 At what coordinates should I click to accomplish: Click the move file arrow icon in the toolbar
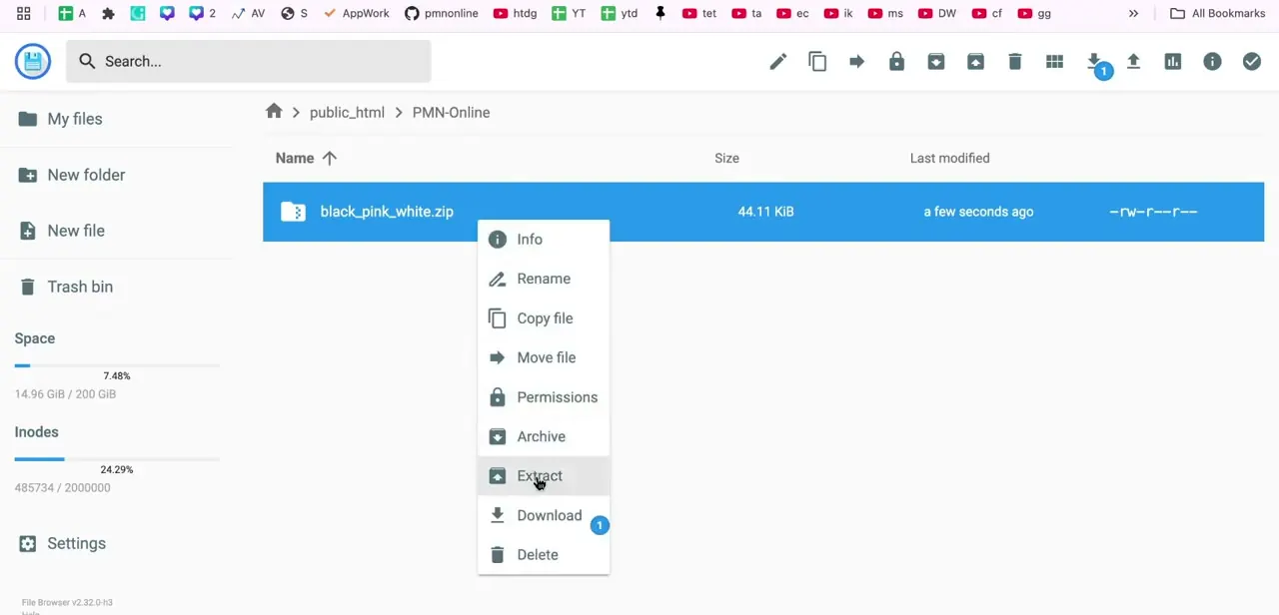tap(856, 62)
